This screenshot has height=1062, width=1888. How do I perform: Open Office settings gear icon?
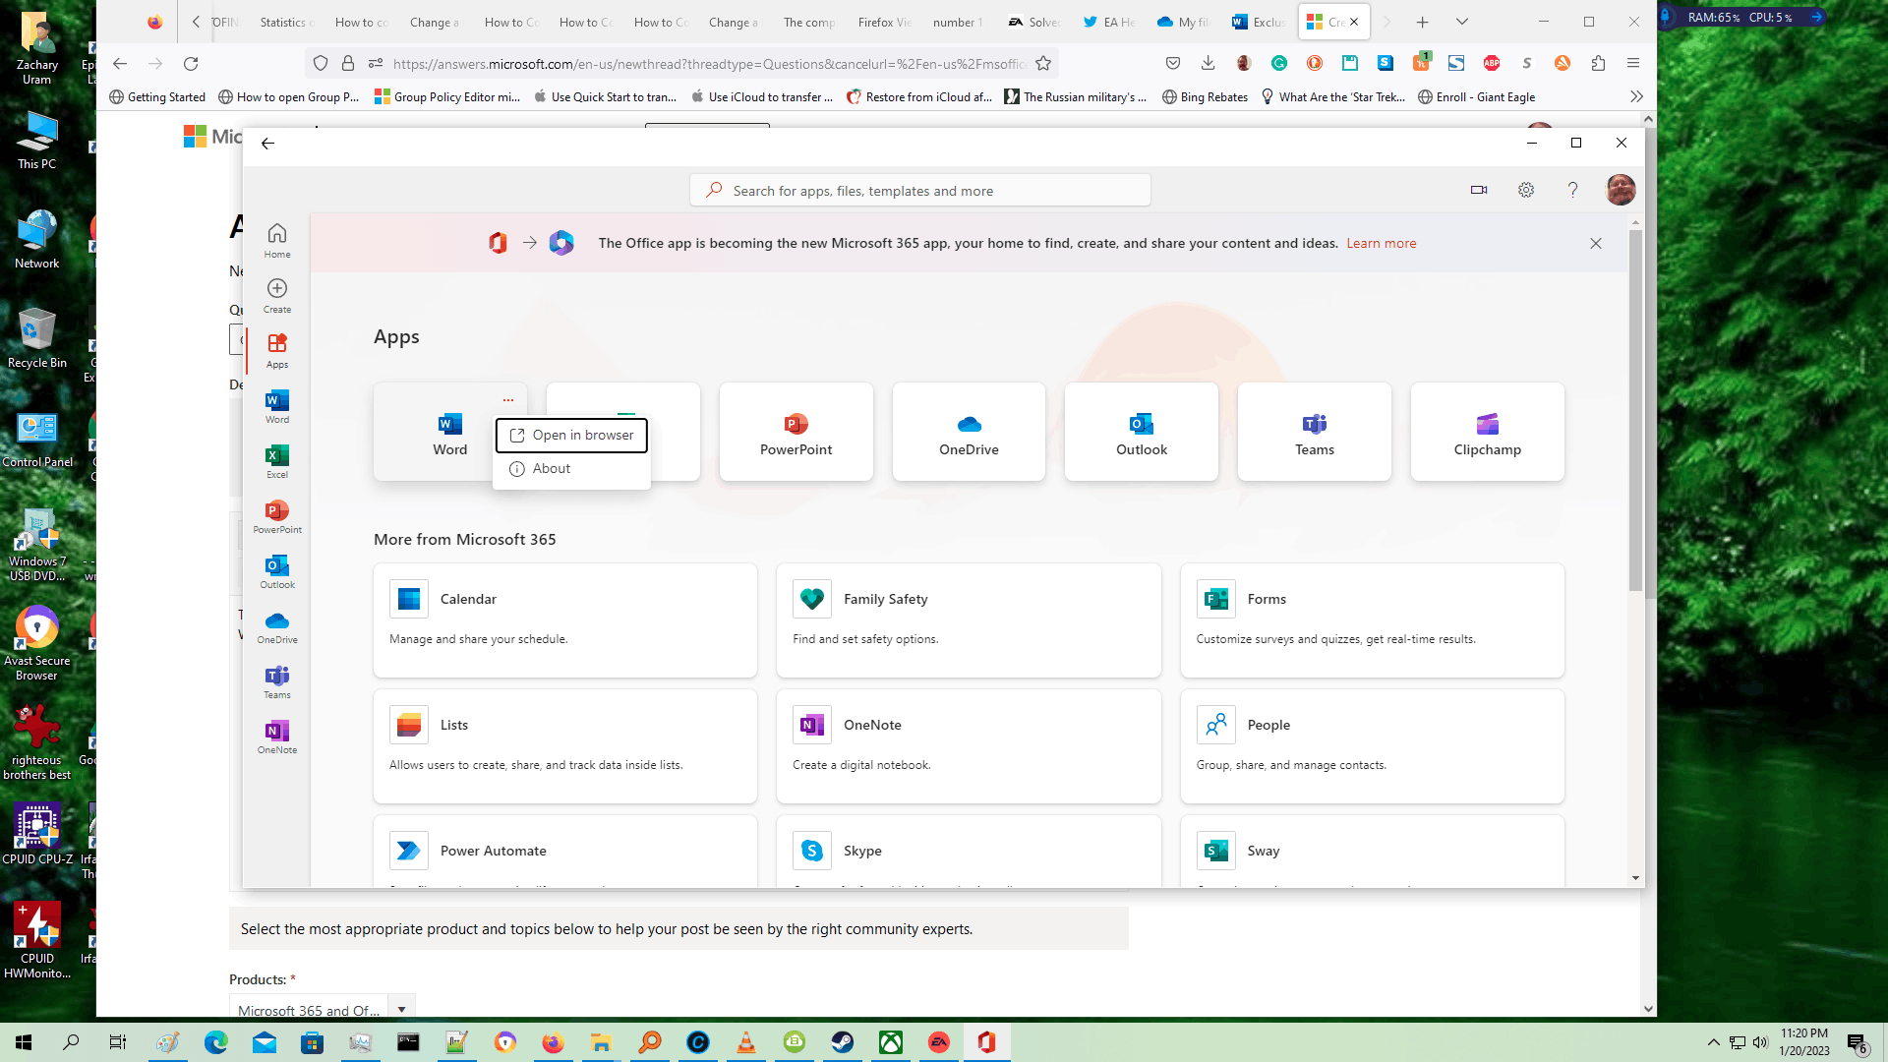point(1526,190)
